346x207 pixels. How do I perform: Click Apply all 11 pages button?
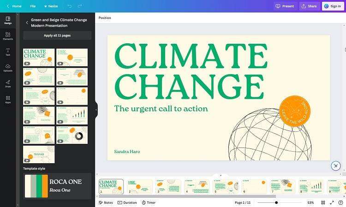pos(57,35)
